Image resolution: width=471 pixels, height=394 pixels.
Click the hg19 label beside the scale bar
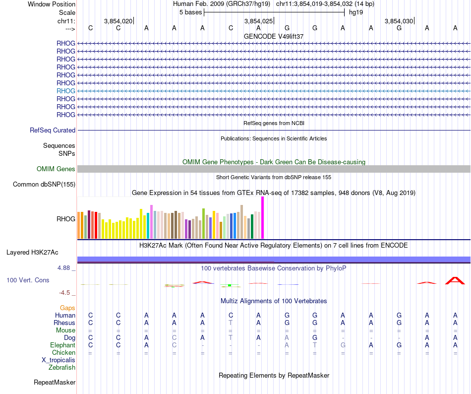click(356, 12)
